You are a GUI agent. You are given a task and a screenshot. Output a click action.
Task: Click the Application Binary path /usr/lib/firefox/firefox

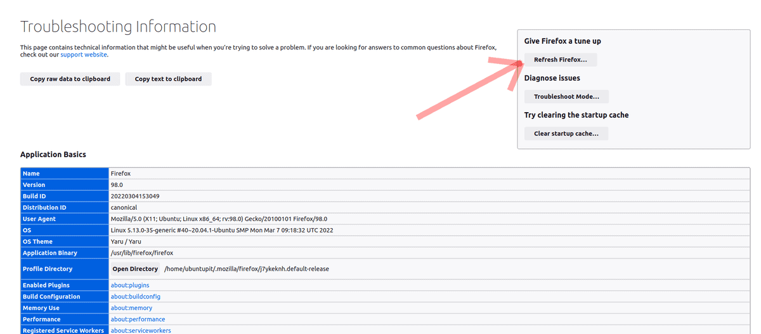[142, 253]
